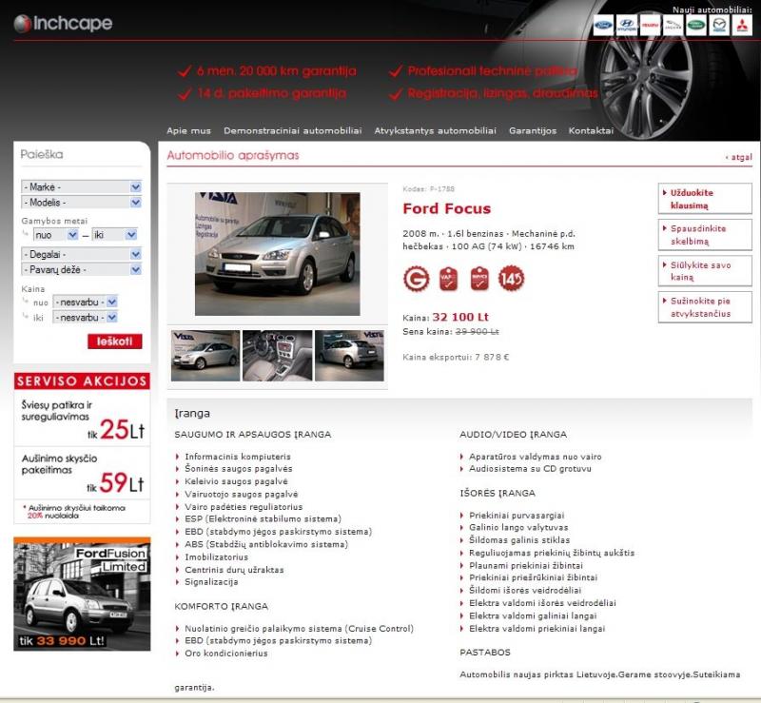761x703 pixels.
Task: Click the "Centrinis durų užraktas" item
Action: (234, 570)
